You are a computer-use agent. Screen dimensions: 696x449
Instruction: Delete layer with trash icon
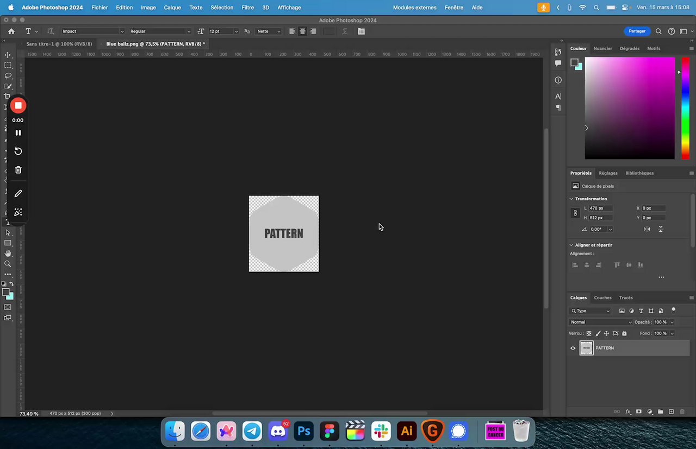682,412
